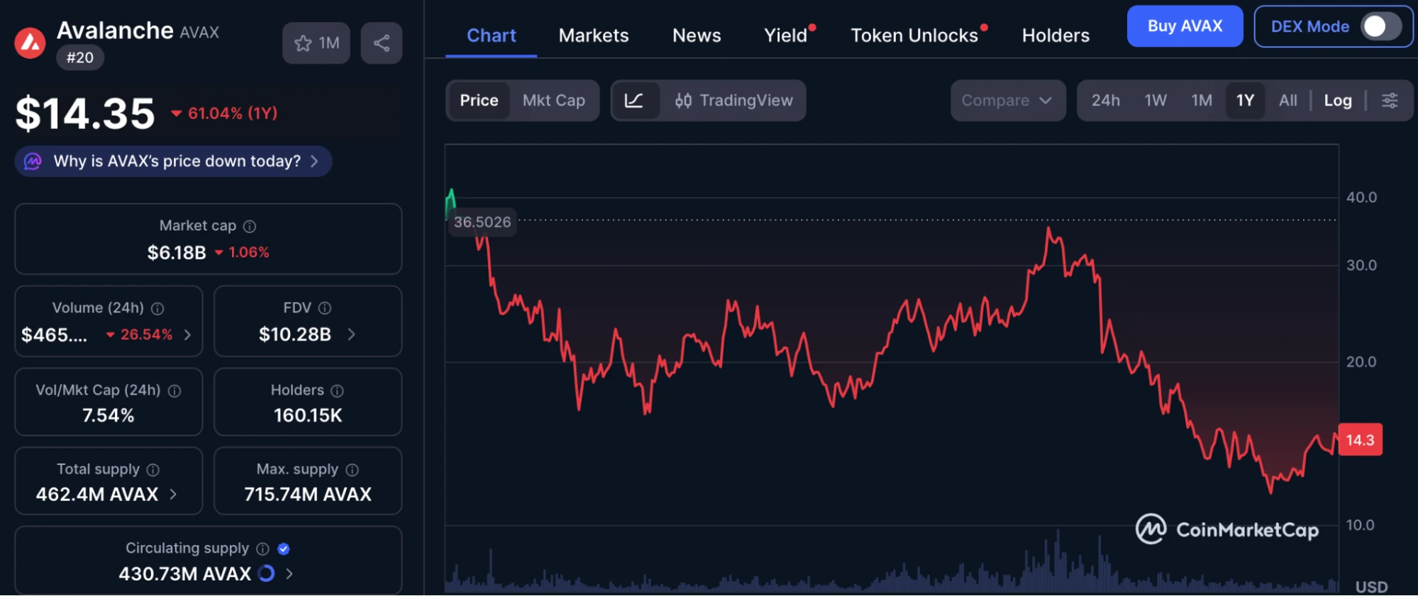The width and height of the screenshot is (1418, 596).
Task: Click Holders info icon
Action: tap(338, 390)
